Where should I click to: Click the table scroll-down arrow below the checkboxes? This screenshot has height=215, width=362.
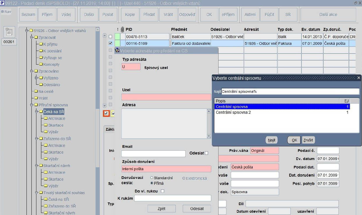point(105,106)
